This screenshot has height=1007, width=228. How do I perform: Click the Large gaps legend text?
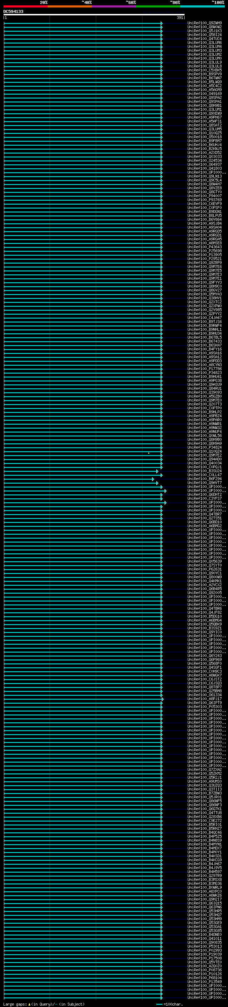click(x=44, y=1004)
